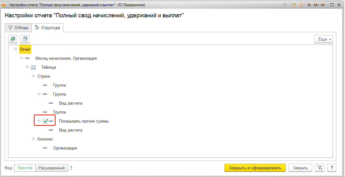This screenshot has height=177, width=345.
Task: Switch view mode to Расширенный
Action: click(51, 168)
